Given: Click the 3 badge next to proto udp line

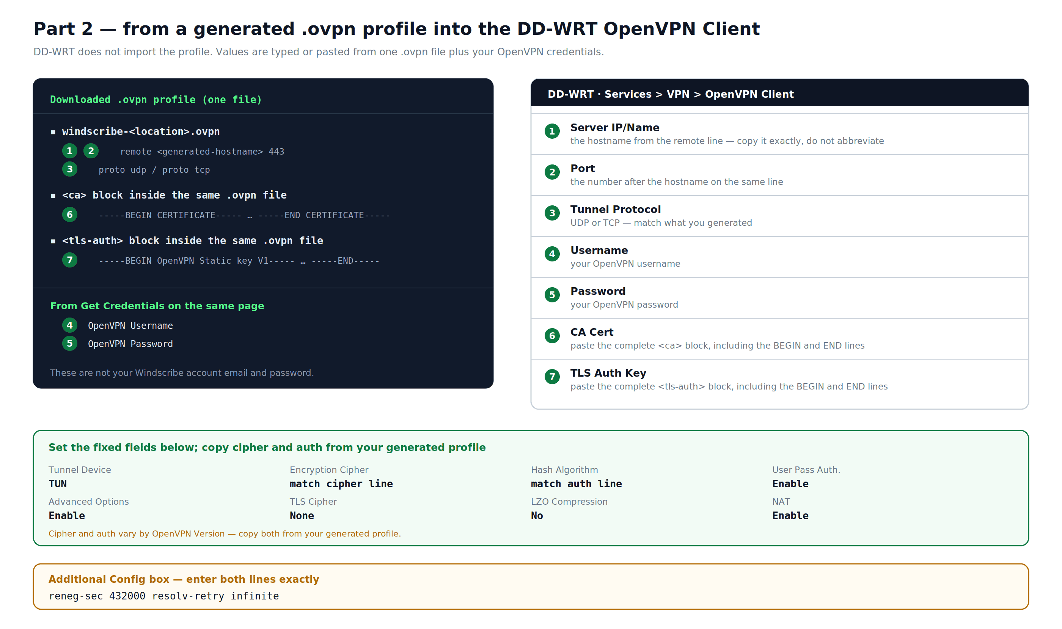Looking at the screenshot, I should tap(70, 169).
